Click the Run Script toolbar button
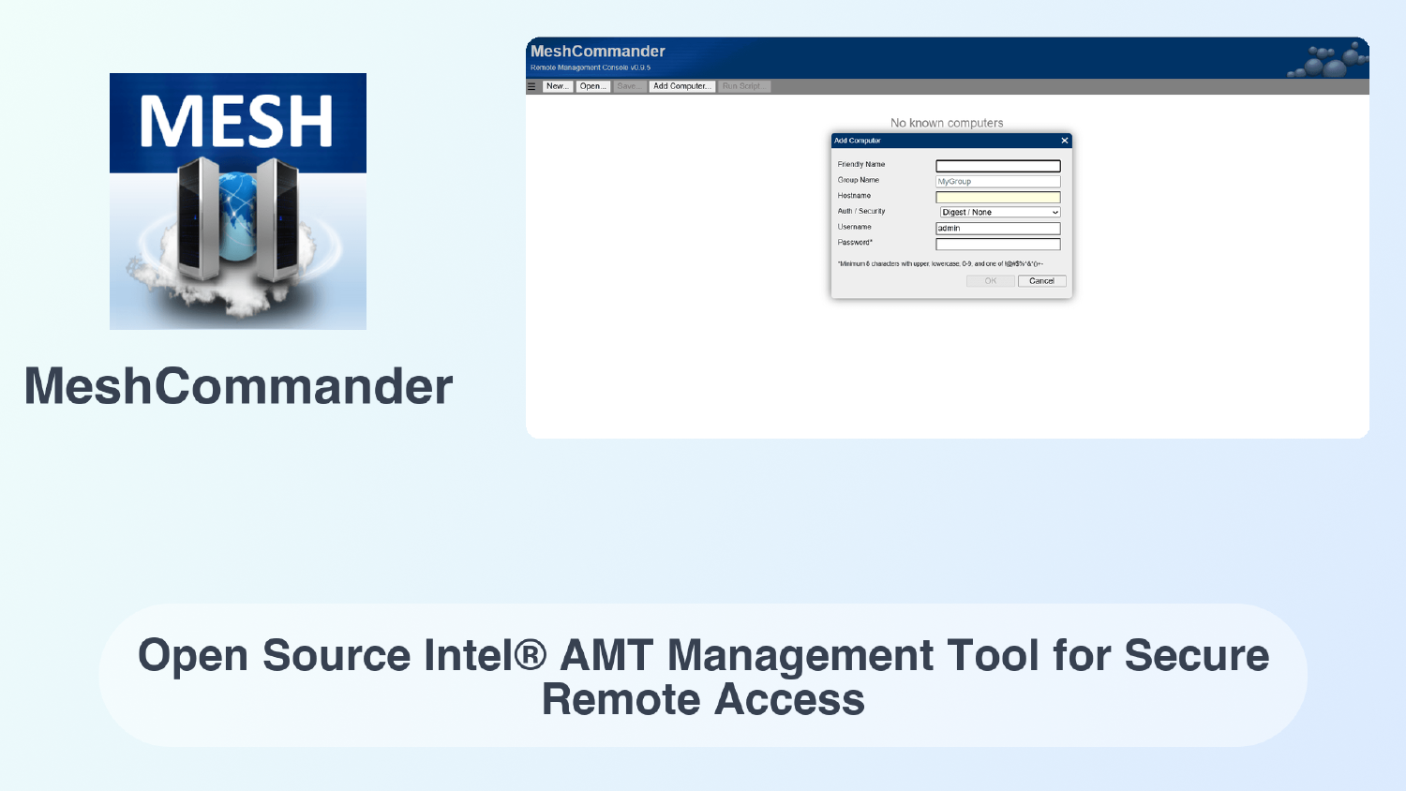 click(743, 85)
